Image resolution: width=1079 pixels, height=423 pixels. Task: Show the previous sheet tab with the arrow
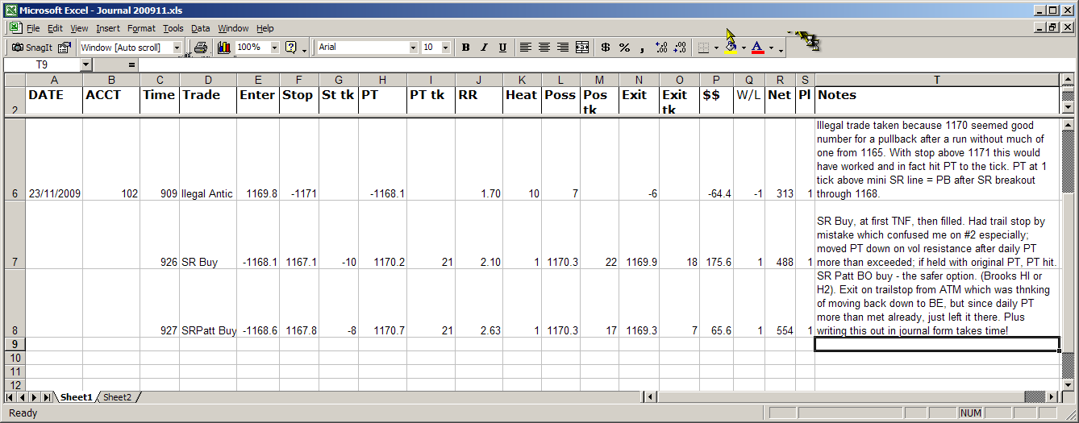22,397
